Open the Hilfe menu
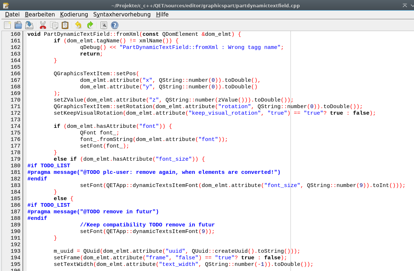This screenshot has height=271, width=414. pyautogui.click(x=162, y=15)
